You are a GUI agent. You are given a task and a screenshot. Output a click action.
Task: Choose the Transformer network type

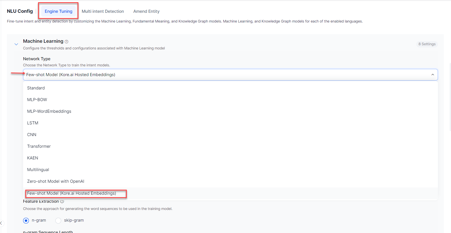coord(39,146)
